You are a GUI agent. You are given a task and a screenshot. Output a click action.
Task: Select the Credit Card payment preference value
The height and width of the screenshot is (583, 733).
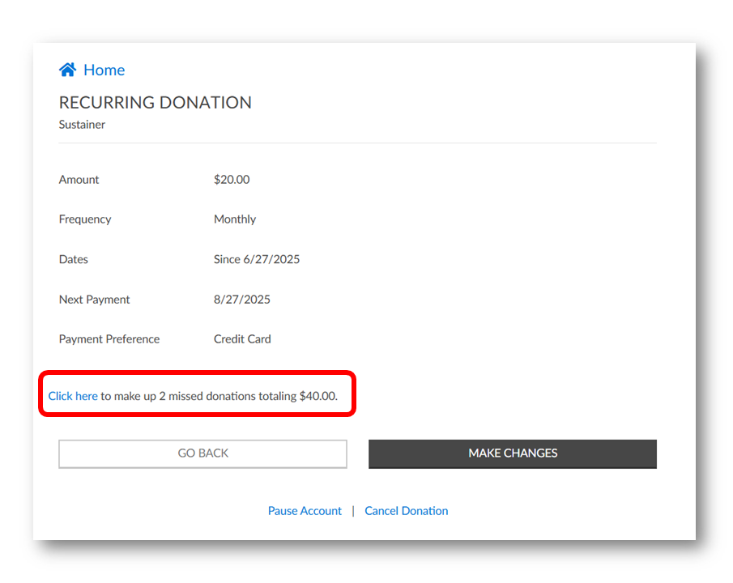[x=242, y=339]
